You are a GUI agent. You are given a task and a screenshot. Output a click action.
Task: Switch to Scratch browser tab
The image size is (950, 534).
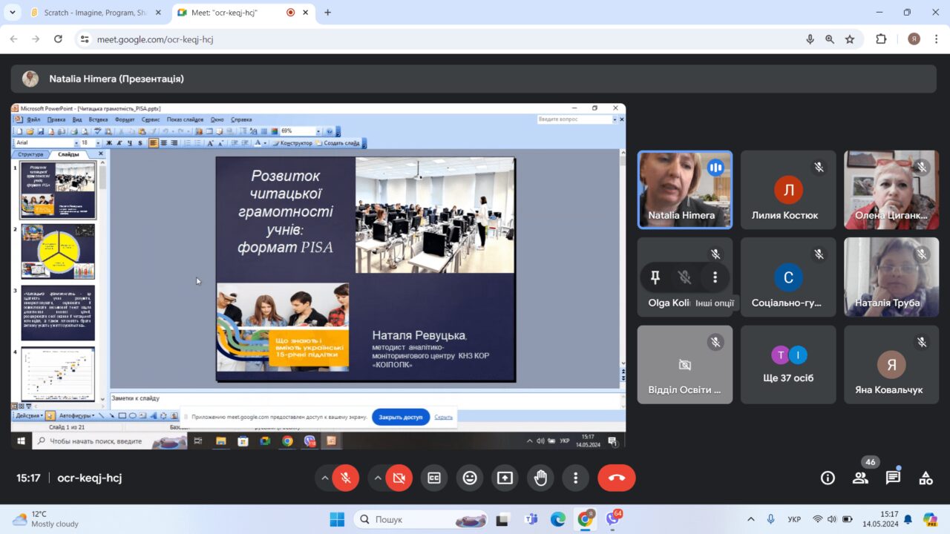[x=95, y=13]
